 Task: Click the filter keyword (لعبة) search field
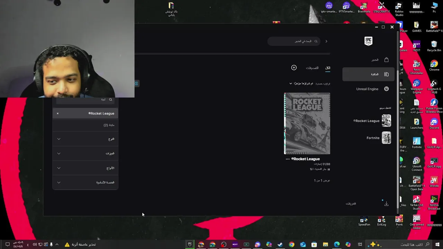(85, 100)
